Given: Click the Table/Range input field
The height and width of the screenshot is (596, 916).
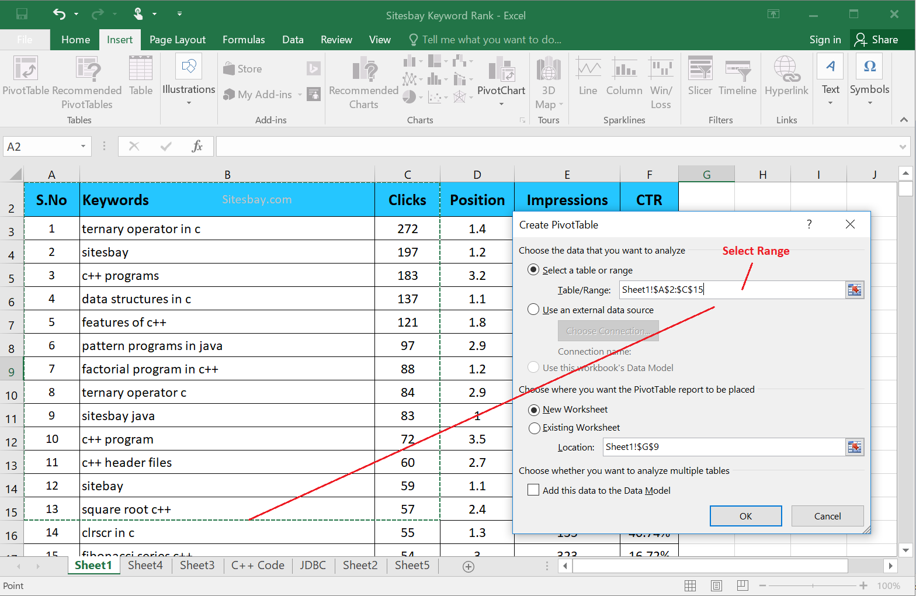Looking at the screenshot, I should point(733,290).
